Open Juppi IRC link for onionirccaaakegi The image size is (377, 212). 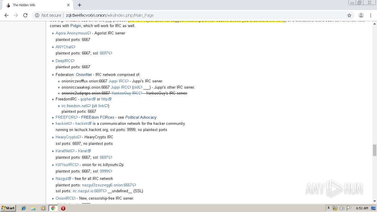121,87
